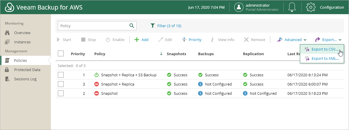Check the Snapshot + Replica + S3 Backup row
The height and width of the screenshot is (130, 349).
point(61,75)
